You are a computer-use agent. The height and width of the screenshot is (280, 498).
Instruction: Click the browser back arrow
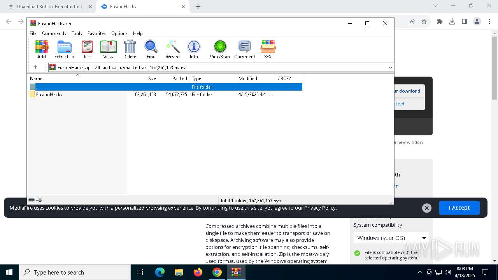tap(9, 22)
